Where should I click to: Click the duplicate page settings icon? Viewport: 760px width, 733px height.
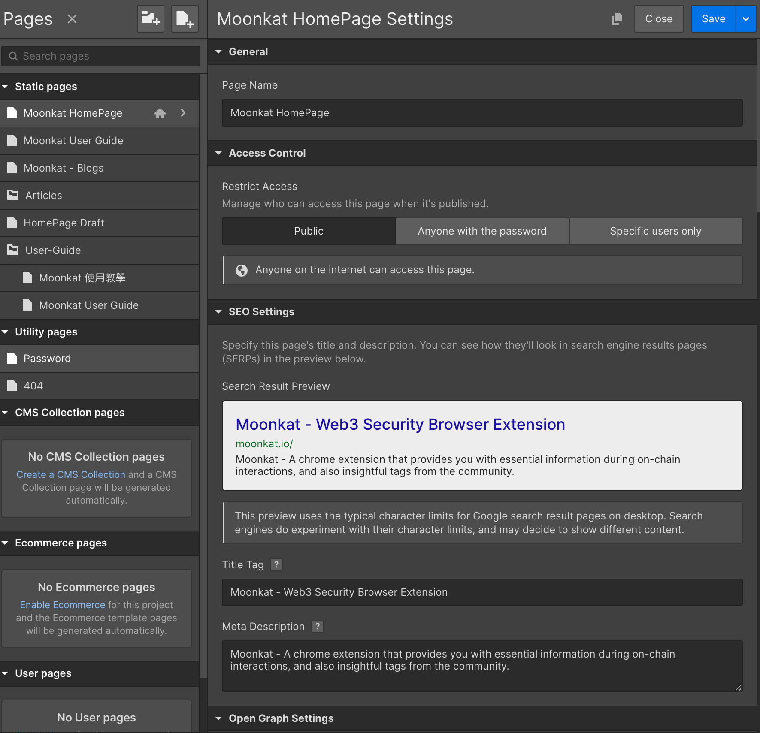pos(617,19)
